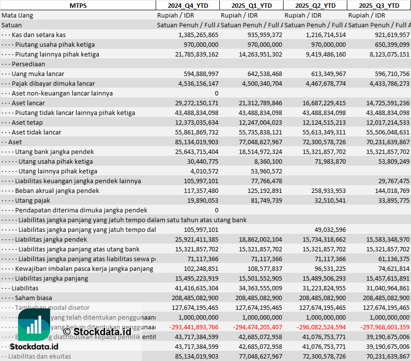Screen dimensions: 411x361
Task: Select the Saham biasa row label
Action: click(x=34, y=298)
